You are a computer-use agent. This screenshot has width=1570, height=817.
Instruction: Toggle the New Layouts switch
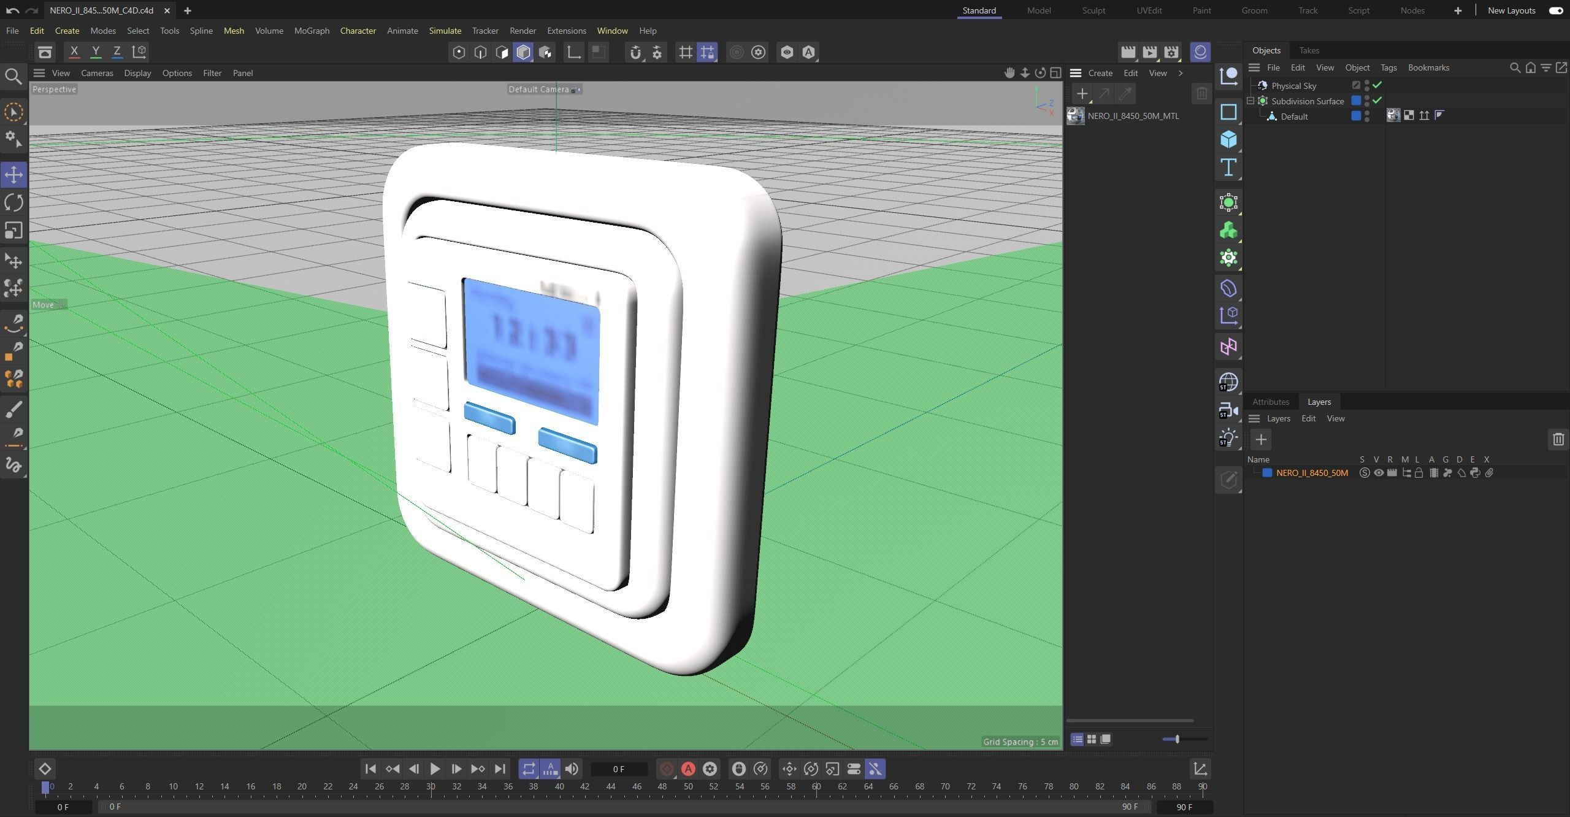[1555, 10]
